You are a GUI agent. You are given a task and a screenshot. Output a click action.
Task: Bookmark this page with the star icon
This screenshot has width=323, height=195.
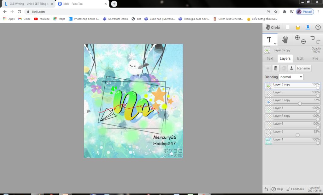coord(276,12)
